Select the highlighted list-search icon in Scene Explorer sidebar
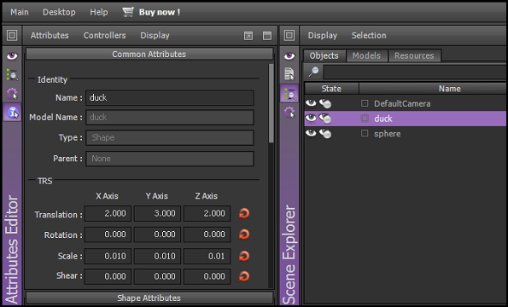 pos(289,94)
